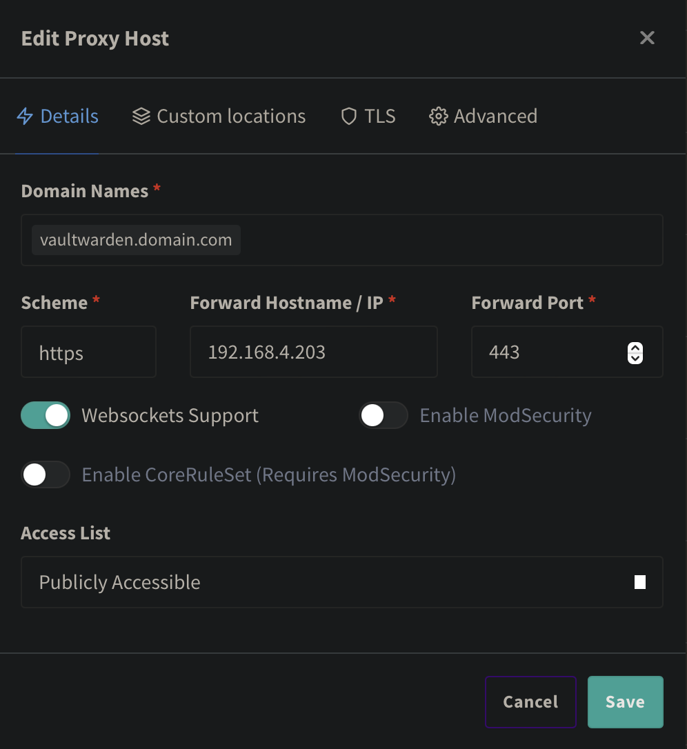Switch to the TLS tab
The width and height of the screenshot is (687, 749).
click(x=380, y=117)
